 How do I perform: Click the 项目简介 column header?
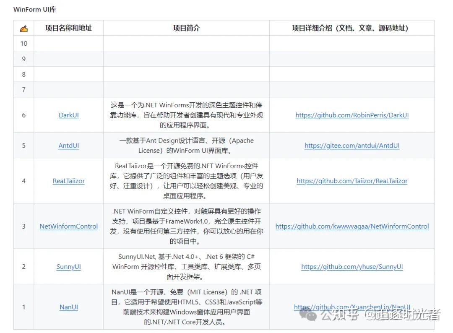[x=186, y=28]
